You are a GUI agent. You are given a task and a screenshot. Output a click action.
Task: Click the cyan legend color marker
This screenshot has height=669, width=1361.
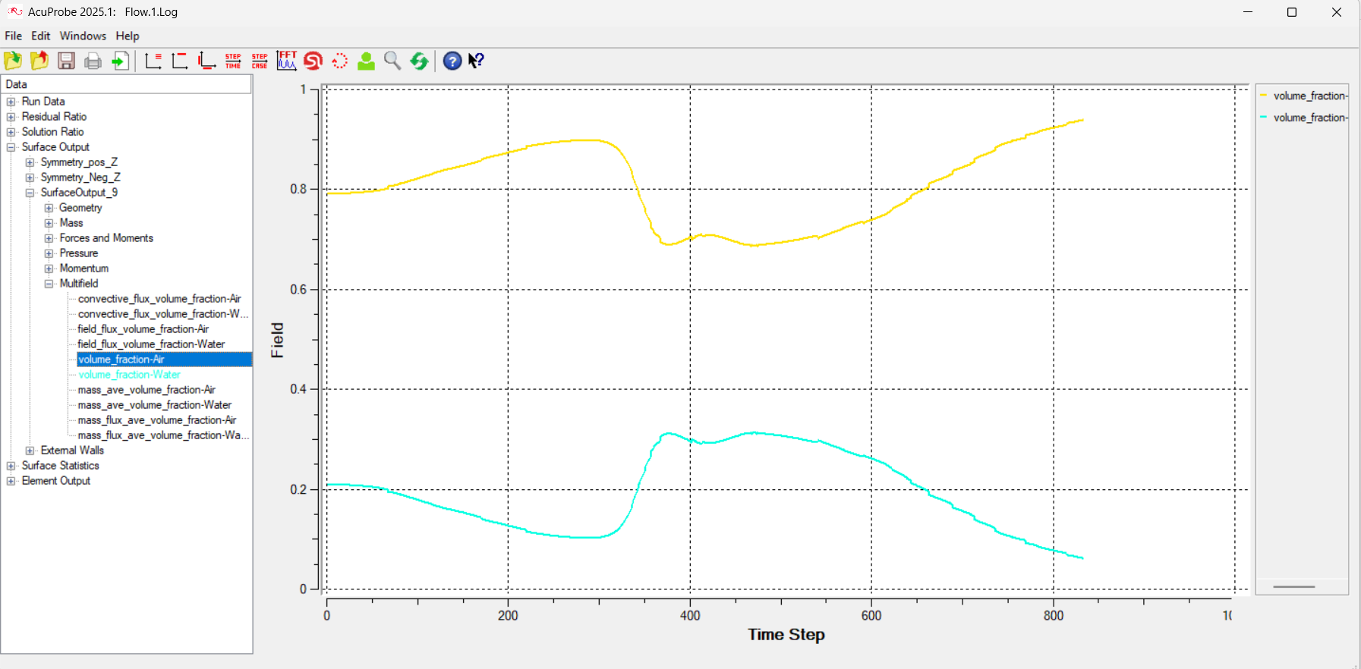(x=1264, y=118)
